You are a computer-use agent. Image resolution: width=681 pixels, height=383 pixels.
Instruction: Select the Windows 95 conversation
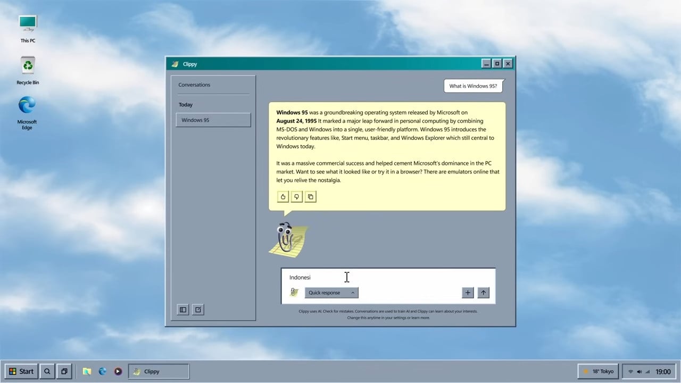[213, 120]
